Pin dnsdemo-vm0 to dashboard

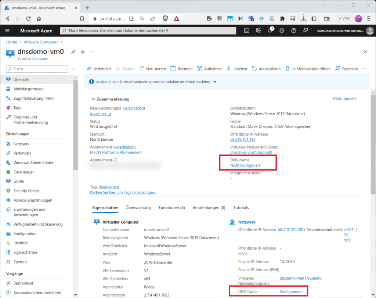(x=73, y=52)
